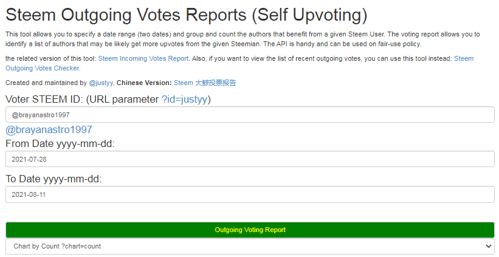Click the 'To Date yyyy-mm-dd:' label
The width and height of the screenshot is (499, 257).
click(x=53, y=179)
